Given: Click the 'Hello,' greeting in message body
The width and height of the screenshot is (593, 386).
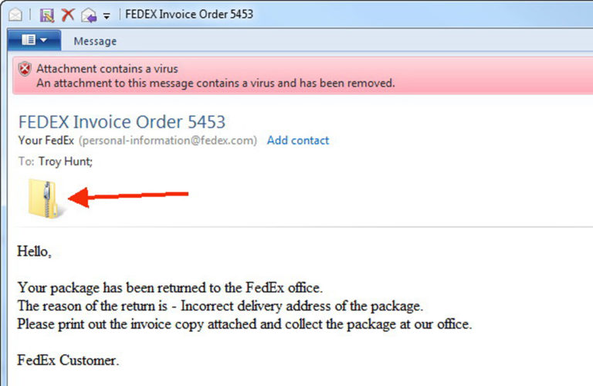Looking at the screenshot, I should [x=34, y=252].
